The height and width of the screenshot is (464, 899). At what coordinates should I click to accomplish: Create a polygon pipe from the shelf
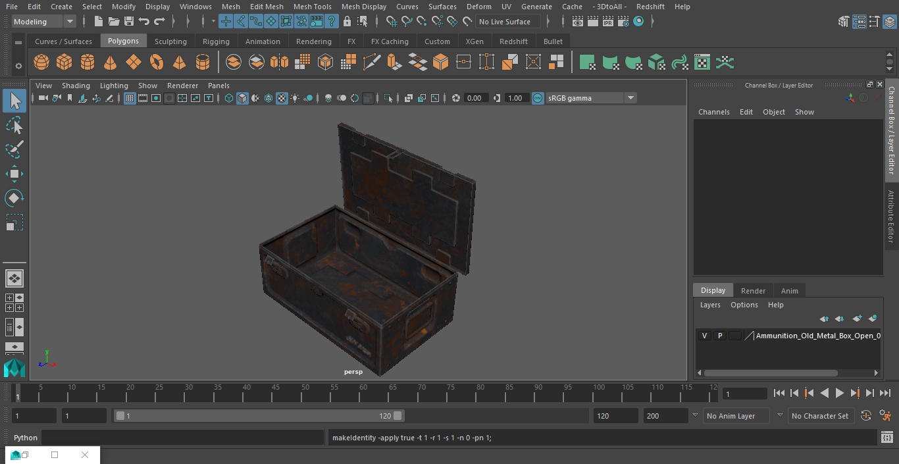tap(203, 63)
